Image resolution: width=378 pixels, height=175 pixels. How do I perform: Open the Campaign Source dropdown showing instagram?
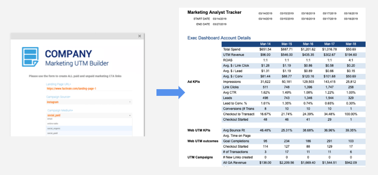(89, 102)
